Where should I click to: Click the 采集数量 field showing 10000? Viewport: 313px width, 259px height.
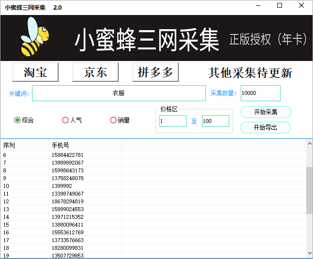tap(260, 93)
